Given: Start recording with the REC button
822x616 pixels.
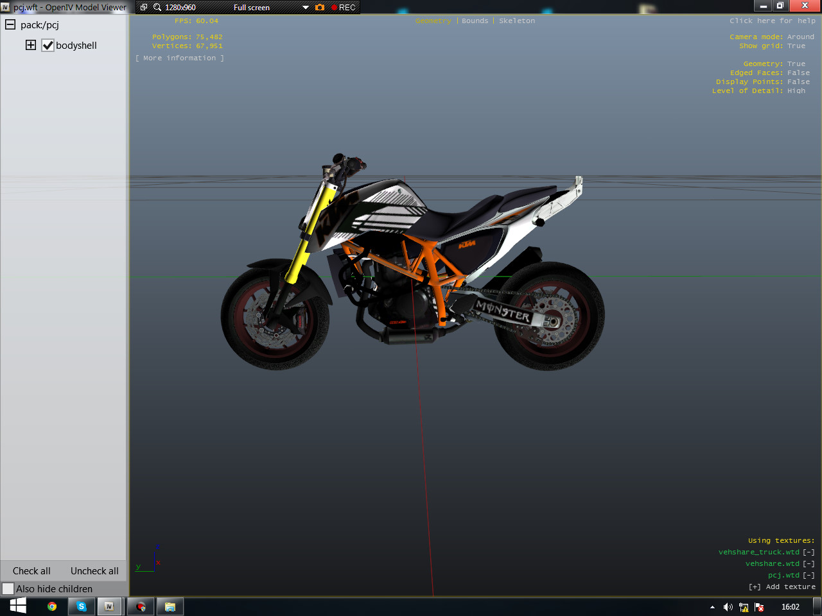Looking at the screenshot, I should tap(344, 7).
